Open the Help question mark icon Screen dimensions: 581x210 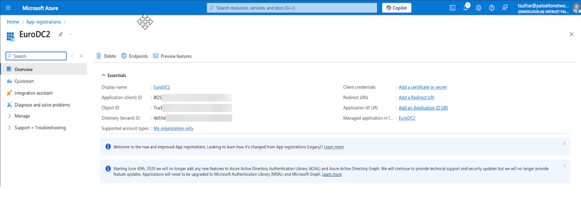[x=492, y=8]
